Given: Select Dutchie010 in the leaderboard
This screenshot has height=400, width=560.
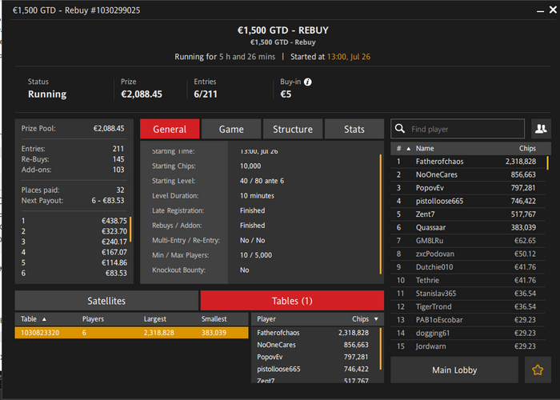Looking at the screenshot, I should click(468, 267).
